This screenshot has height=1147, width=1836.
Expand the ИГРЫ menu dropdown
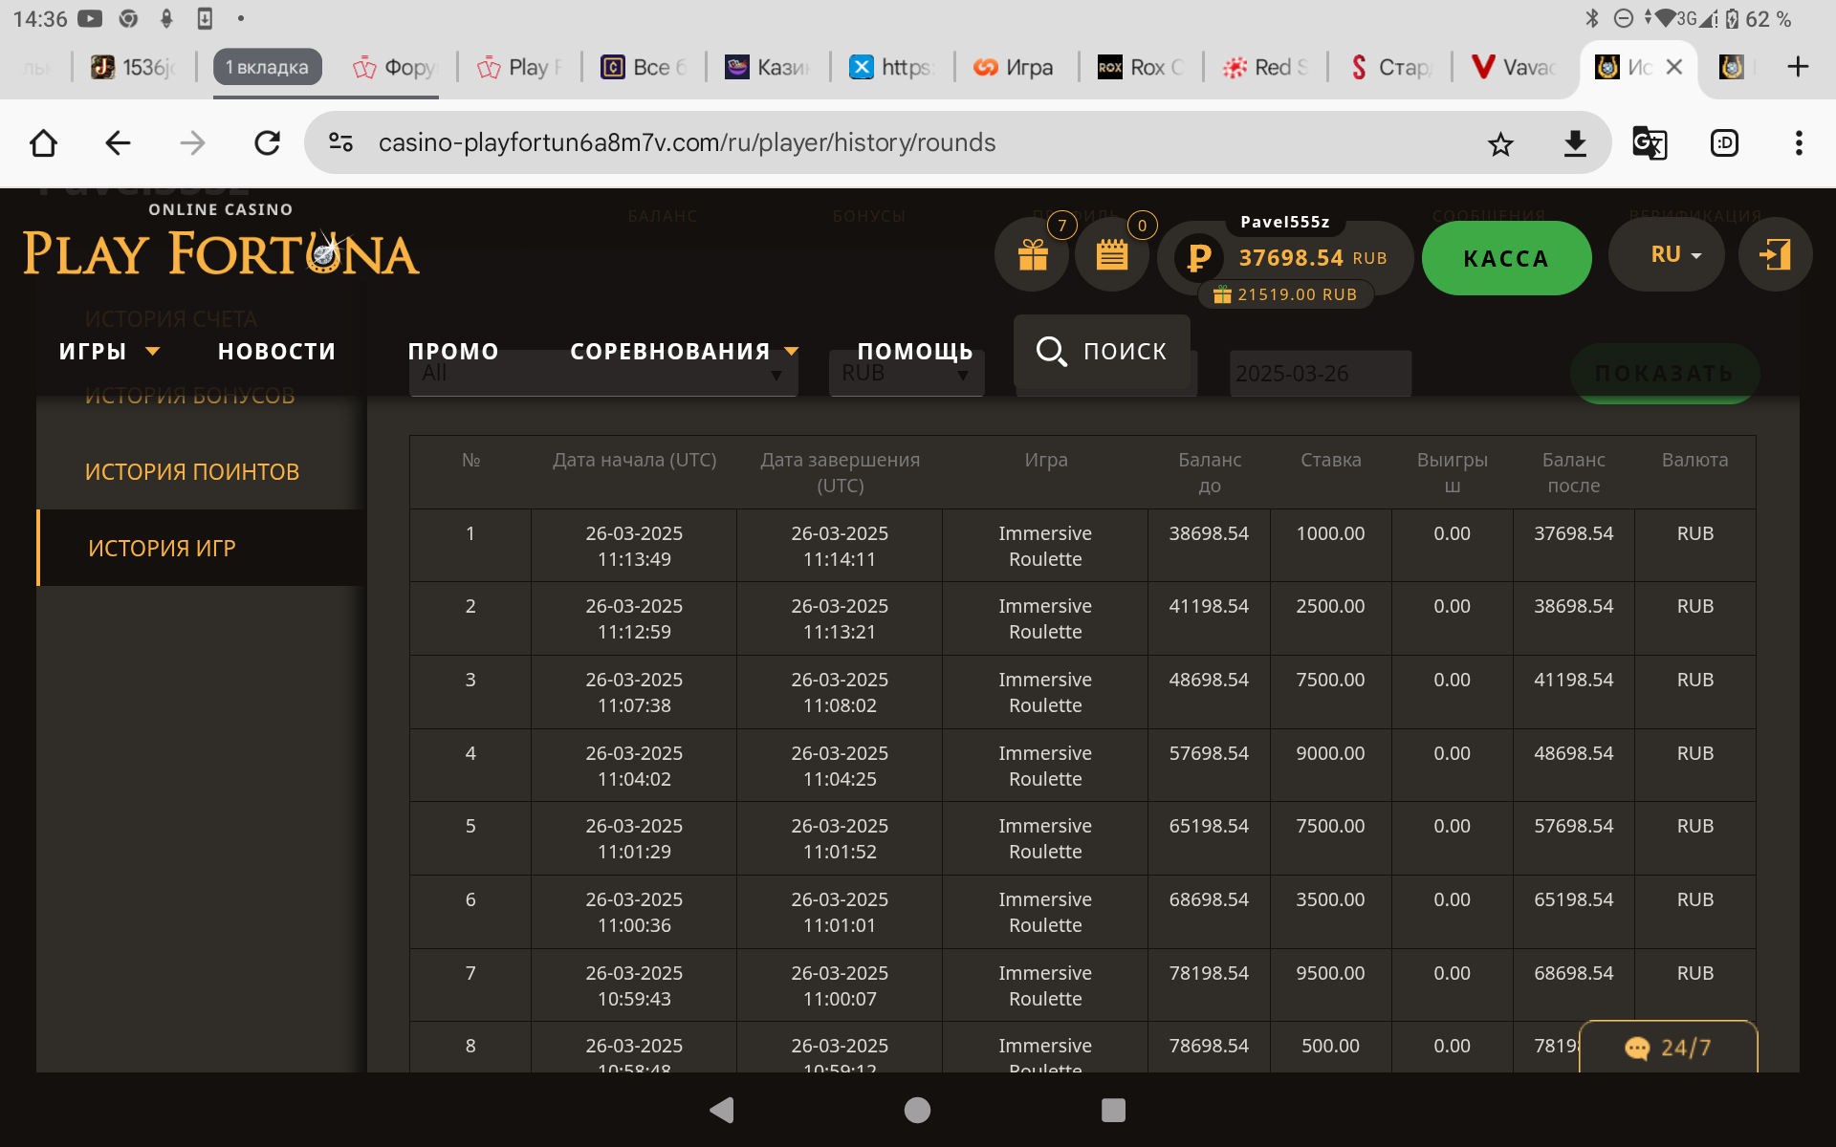[108, 352]
